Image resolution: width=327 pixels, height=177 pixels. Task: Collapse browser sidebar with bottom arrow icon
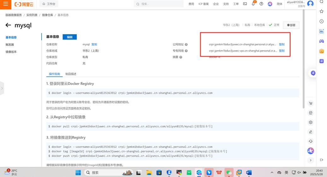321,160
